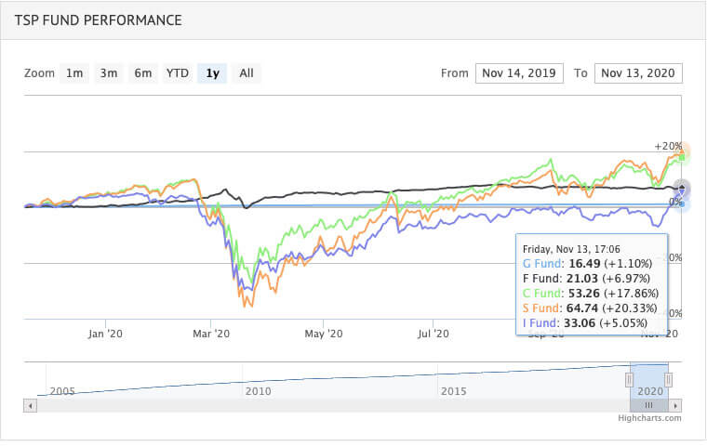Click the scrollbar right arrow
This screenshot has width=707, height=446.
coord(677,405)
